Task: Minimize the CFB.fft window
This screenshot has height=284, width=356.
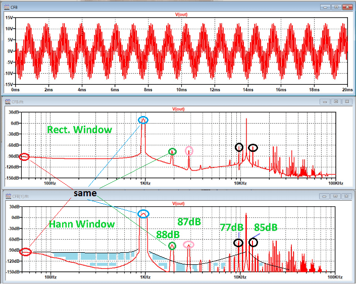Action: [x=325, y=101]
